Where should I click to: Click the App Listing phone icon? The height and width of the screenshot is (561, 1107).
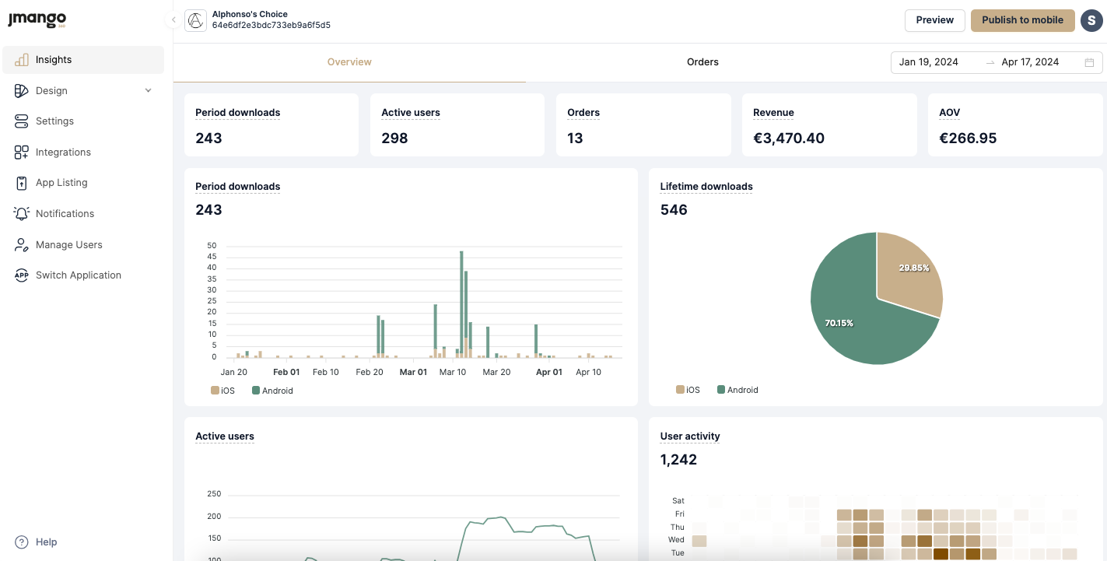(22, 183)
